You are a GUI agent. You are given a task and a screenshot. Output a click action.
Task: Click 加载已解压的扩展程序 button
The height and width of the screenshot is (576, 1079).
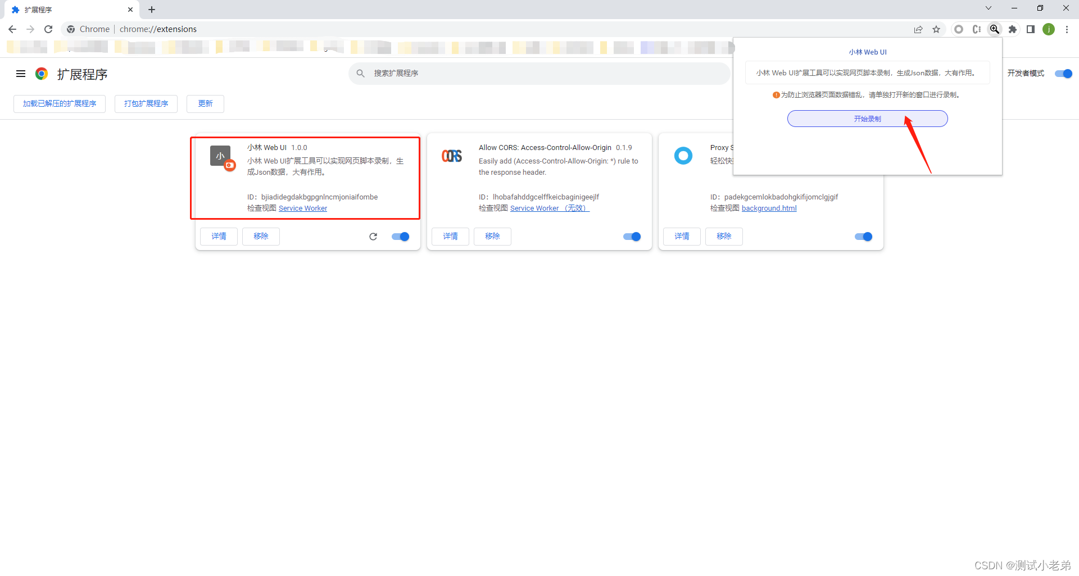(60, 104)
